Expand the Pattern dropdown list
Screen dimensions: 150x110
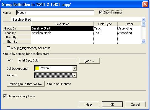coord(74,75)
